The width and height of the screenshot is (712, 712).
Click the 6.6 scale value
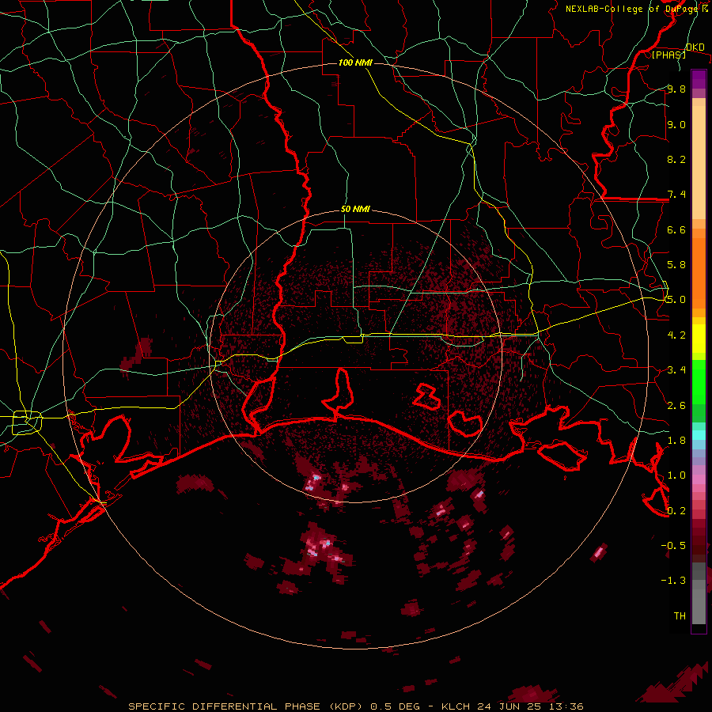click(676, 229)
